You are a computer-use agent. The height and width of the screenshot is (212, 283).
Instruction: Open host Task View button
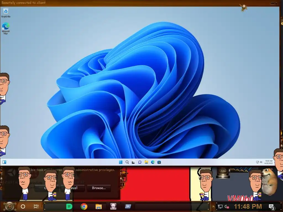point(36,206)
